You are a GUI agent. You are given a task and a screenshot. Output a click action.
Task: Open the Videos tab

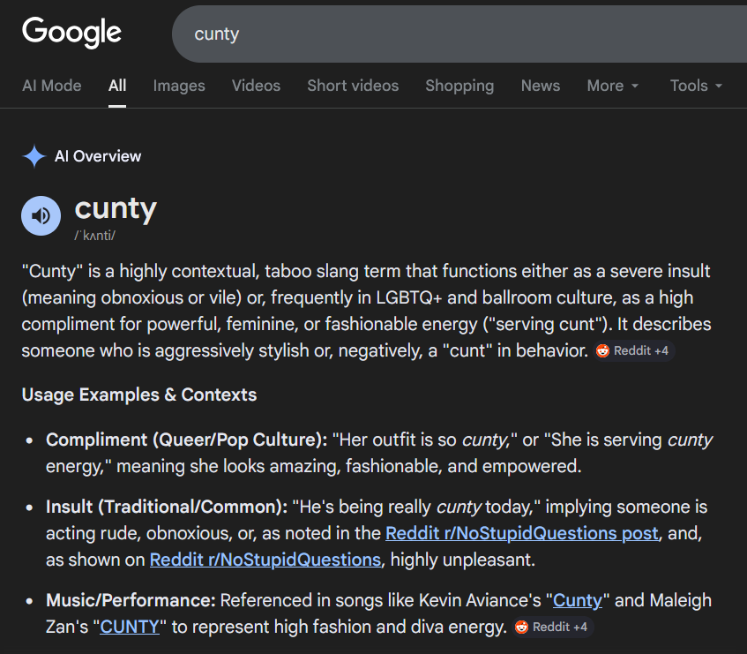point(256,86)
